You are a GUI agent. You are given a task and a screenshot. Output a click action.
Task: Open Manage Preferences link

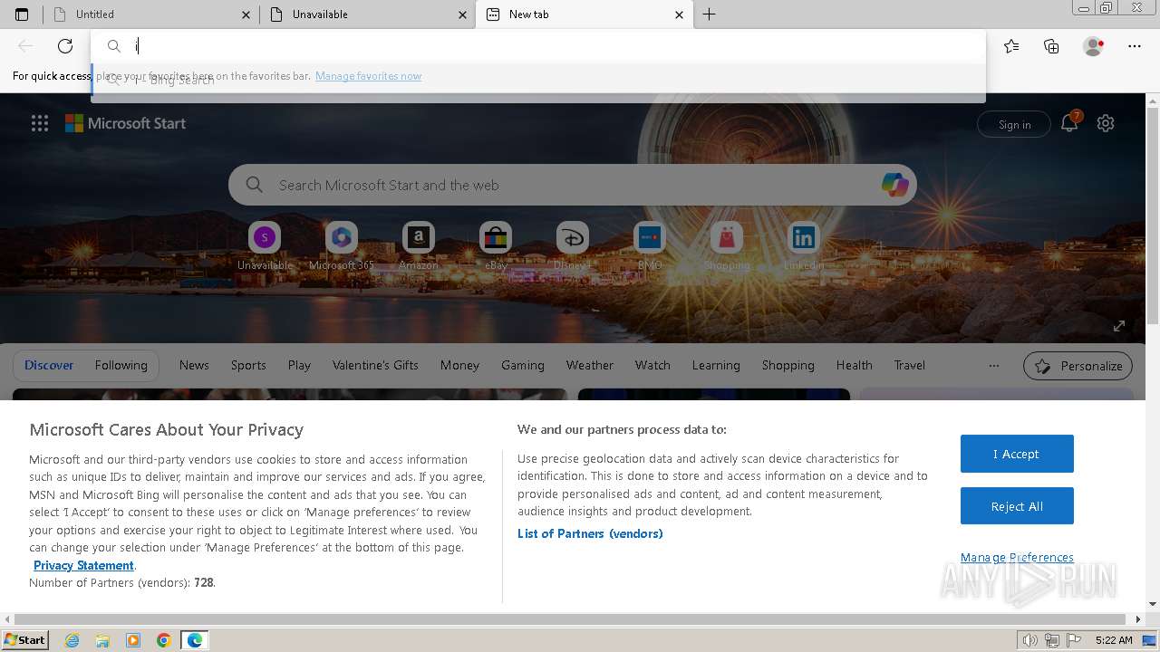click(x=1017, y=557)
